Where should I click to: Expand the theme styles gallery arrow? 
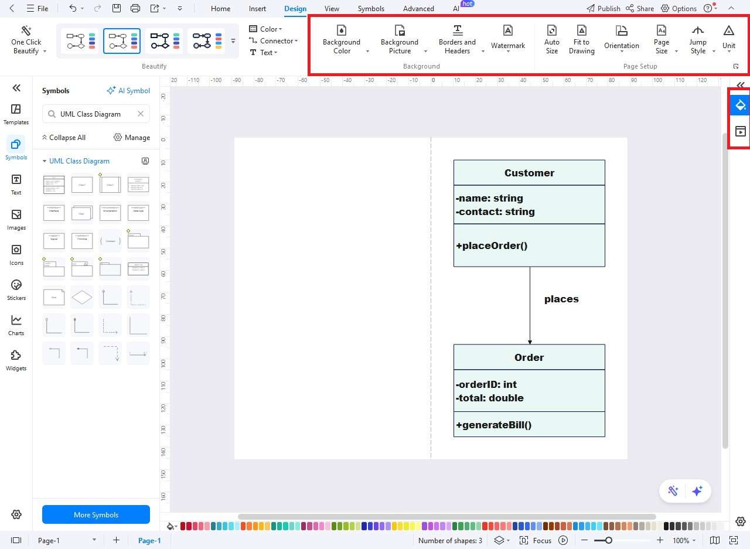tap(233, 41)
